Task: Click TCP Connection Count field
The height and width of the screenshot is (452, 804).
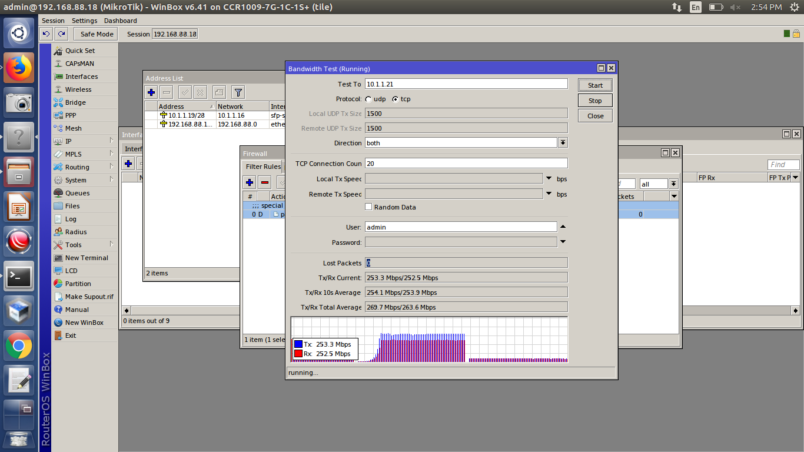Action: click(x=466, y=164)
